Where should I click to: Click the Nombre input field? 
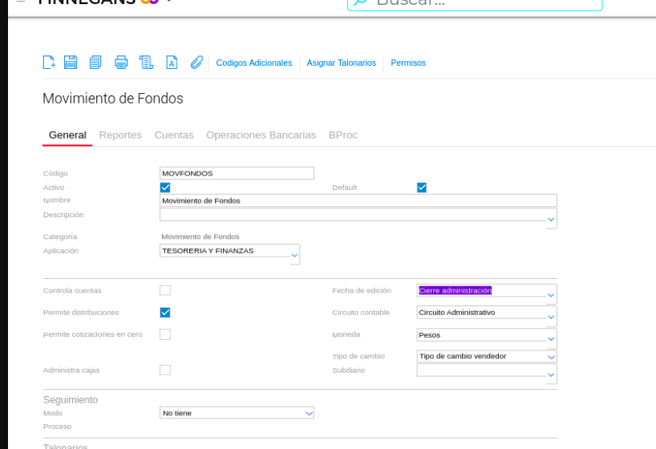[358, 200]
